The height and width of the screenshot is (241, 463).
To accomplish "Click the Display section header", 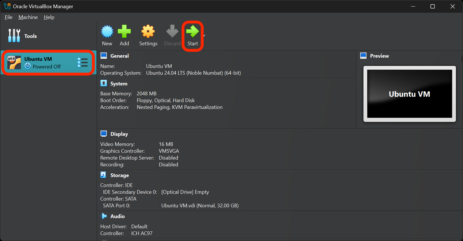I will tap(119, 134).
